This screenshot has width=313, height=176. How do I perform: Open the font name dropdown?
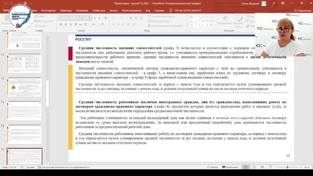81,18
